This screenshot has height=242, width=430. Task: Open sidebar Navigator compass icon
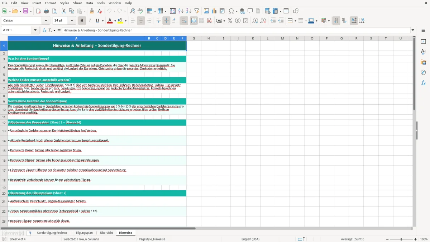(423, 72)
